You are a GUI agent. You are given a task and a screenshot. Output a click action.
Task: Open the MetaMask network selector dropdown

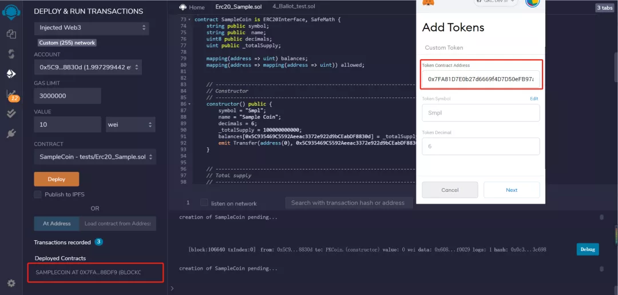(496, 2)
